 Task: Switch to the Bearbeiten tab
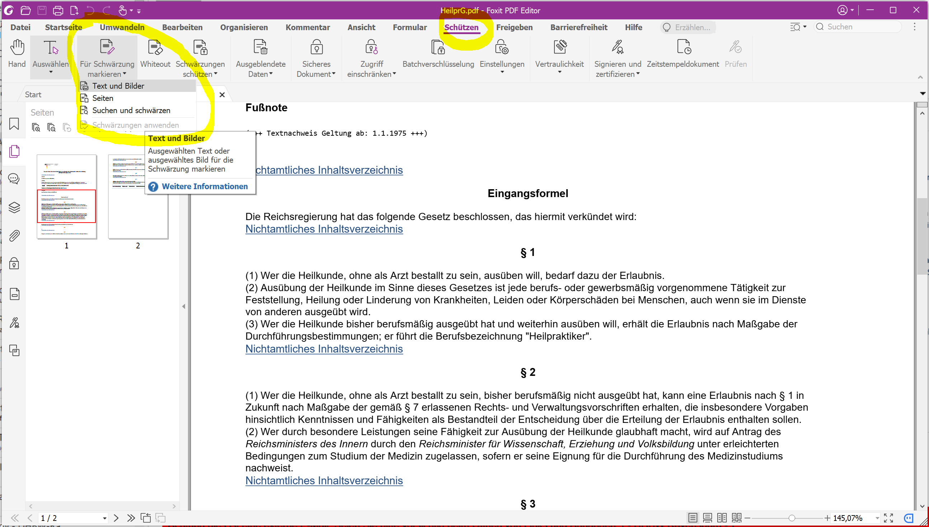182,27
